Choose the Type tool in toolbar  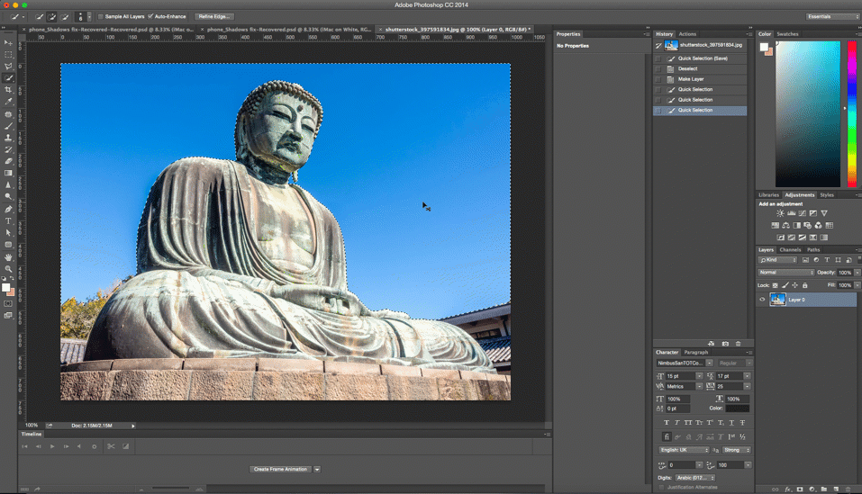coord(9,220)
